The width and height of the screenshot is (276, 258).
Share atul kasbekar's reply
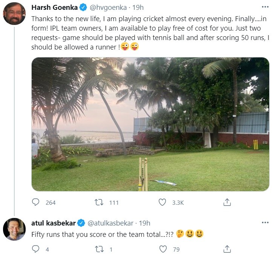(227, 249)
